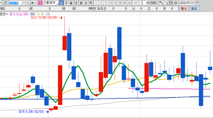This screenshot has width=213, height=118.
Task: Click the pink 정 badge icon
Action: 40,3
